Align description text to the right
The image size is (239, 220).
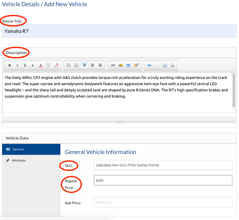(100, 65)
